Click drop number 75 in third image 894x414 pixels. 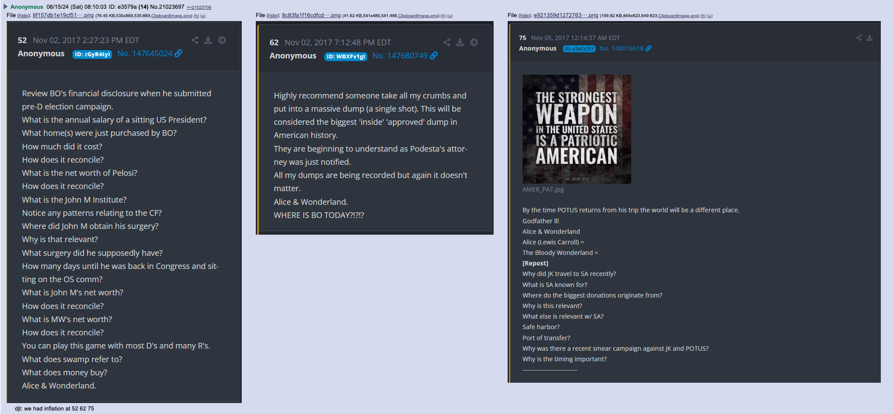click(523, 38)
